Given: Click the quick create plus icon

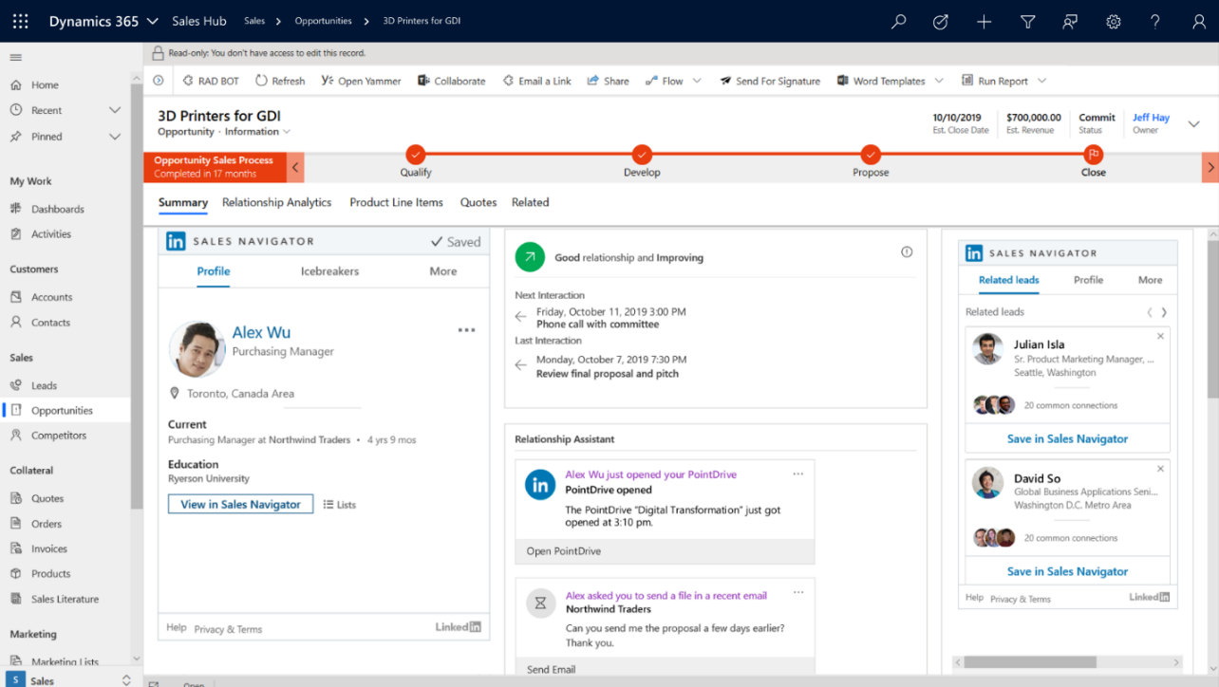Looking at the screenshot, I should [x=984, y=21].
